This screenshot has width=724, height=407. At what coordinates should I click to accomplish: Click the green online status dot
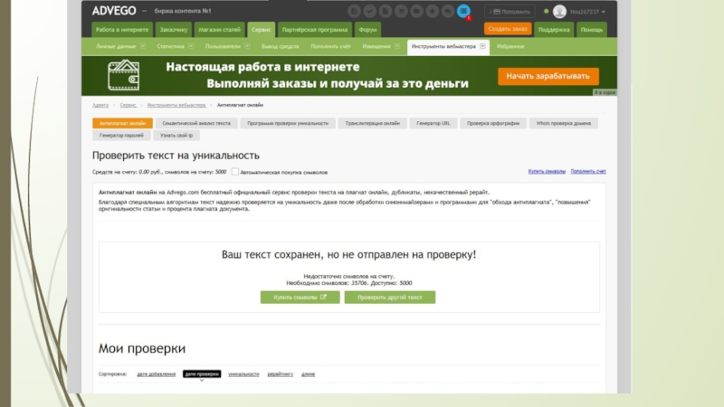click(547, 11)
